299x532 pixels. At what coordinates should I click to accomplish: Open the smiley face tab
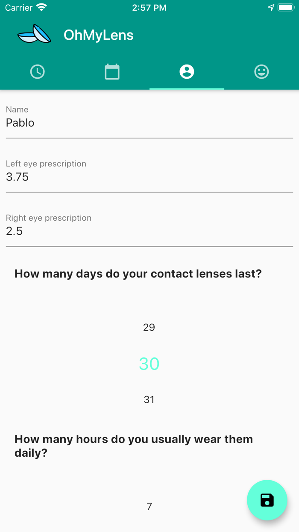[261, 72]
